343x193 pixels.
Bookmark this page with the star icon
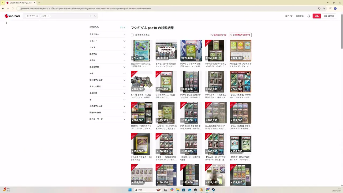[x=324, y=8]
